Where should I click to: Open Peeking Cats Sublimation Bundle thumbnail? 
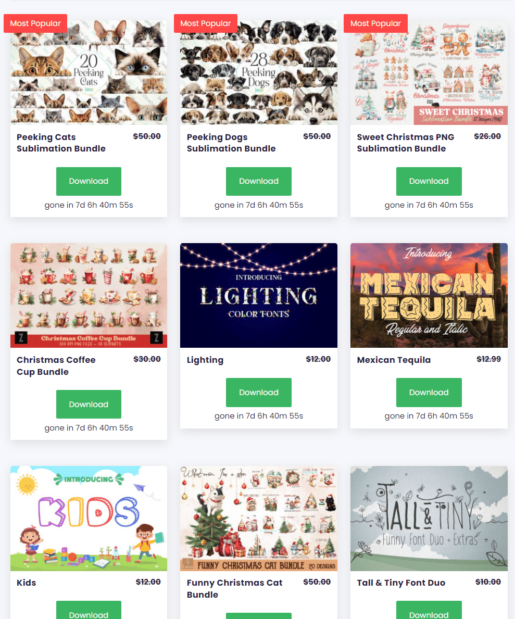(89, 73)
